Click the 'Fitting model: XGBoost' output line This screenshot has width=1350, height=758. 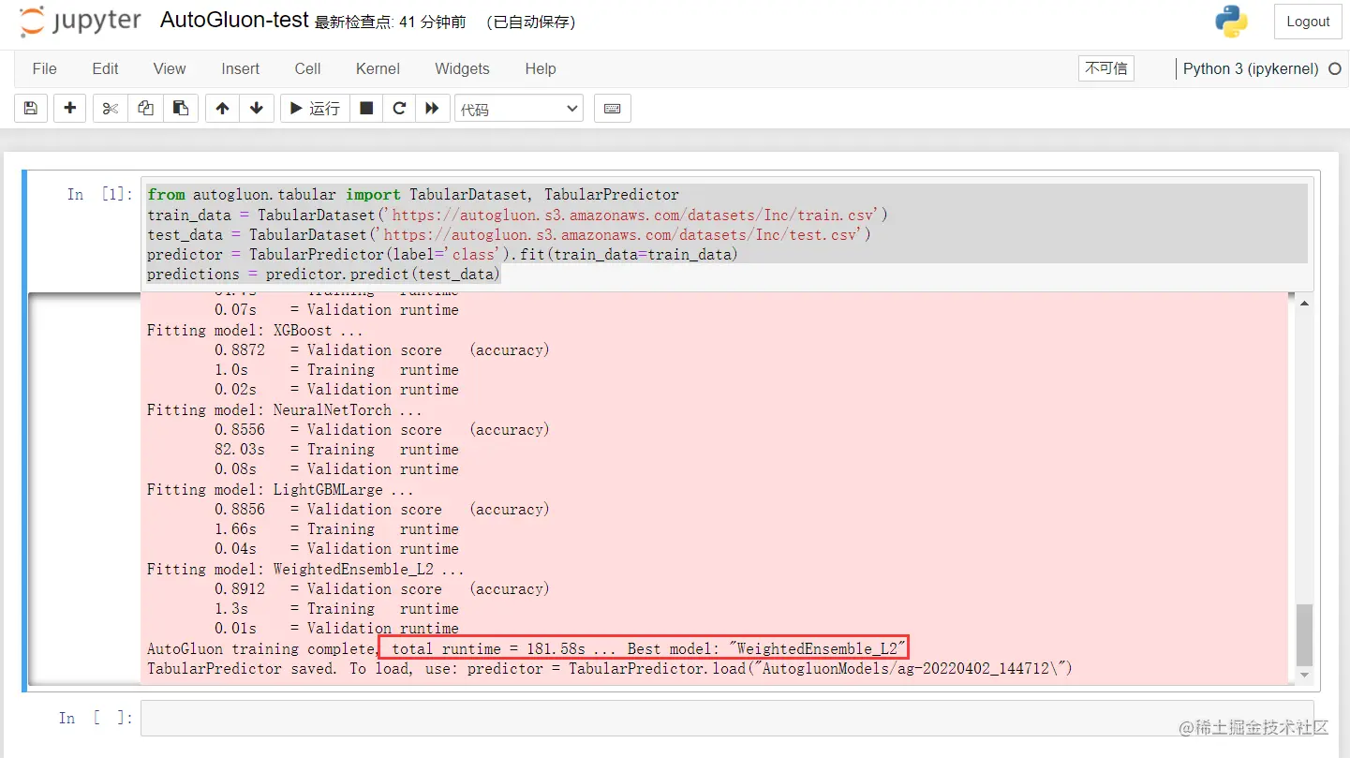[x=255, y=330]
